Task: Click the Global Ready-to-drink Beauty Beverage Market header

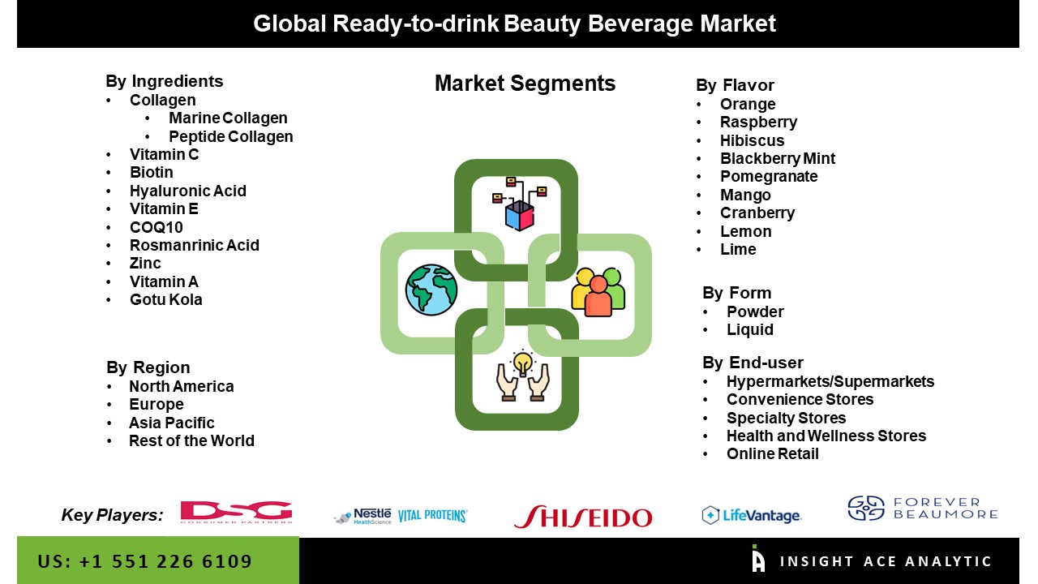Action: [515, 24]
